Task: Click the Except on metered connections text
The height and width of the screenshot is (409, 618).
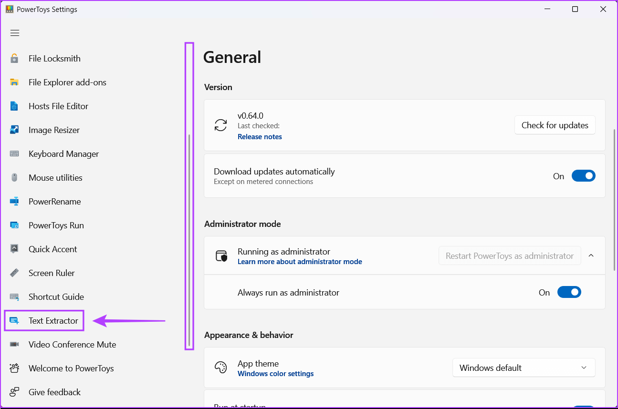Action: tap(263, 182)
